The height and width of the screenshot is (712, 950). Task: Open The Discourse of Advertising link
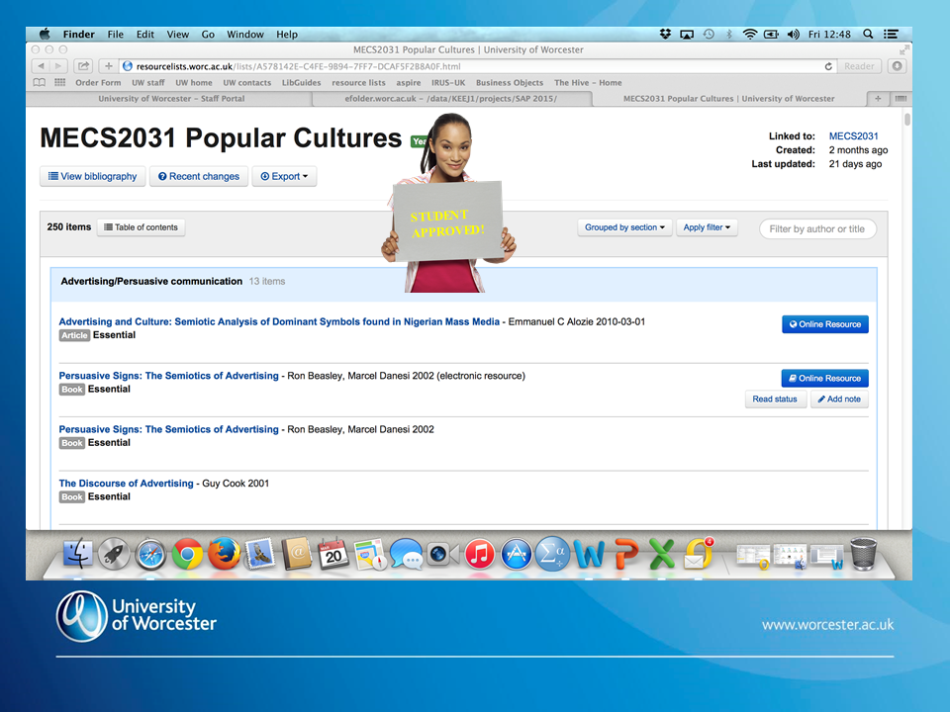tap(126, 484)
